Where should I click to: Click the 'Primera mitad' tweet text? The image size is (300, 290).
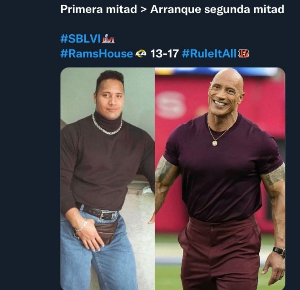pos(99,9)
